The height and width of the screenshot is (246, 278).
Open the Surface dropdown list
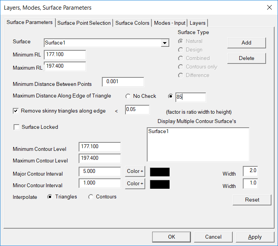[x=165, y=43]
